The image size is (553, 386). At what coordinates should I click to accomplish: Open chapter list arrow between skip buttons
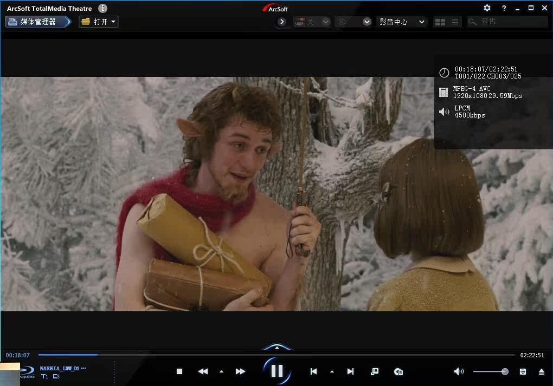pos(332,371)
